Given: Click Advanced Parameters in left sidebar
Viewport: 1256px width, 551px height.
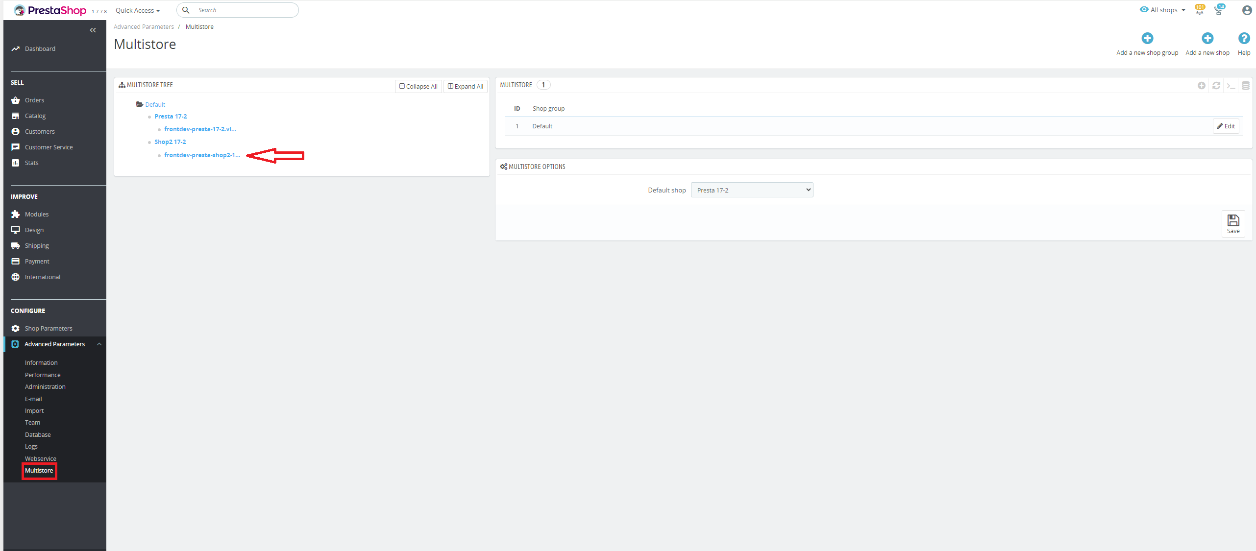Looking at the screenshot, I should tap(54, 343).
